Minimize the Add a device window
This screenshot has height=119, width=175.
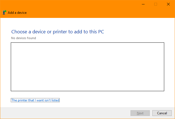143,4
